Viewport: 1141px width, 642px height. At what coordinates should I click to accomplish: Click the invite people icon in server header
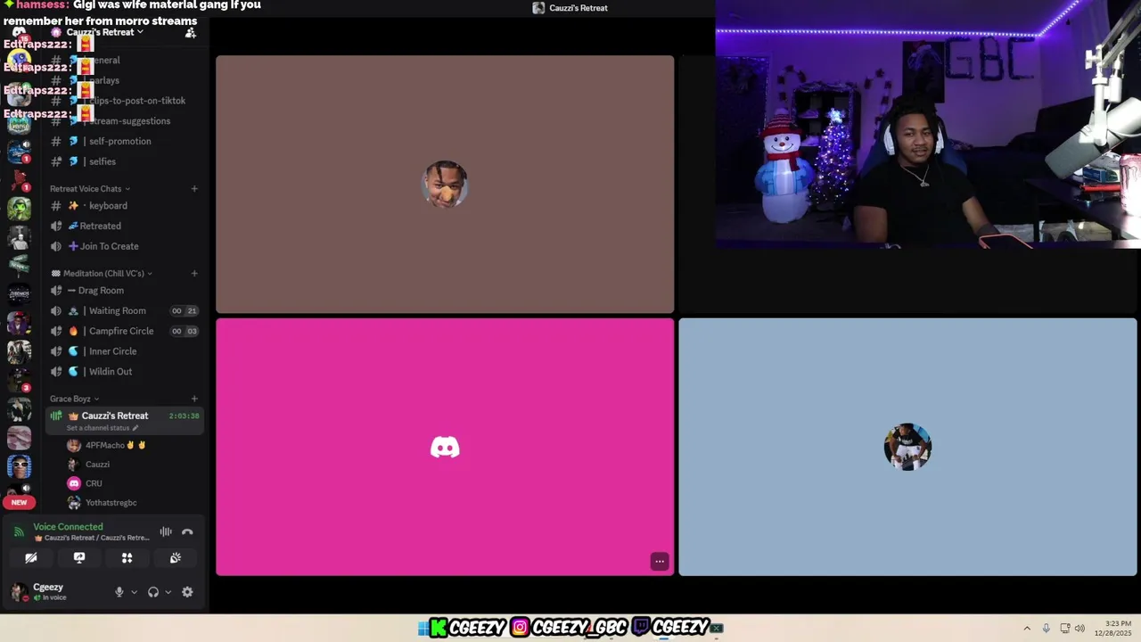[x=190, y=32]
